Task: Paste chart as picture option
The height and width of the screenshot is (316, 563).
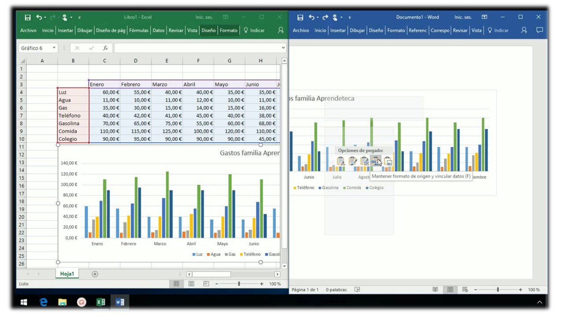Action: pyautogui.click(x=388, y=161)
